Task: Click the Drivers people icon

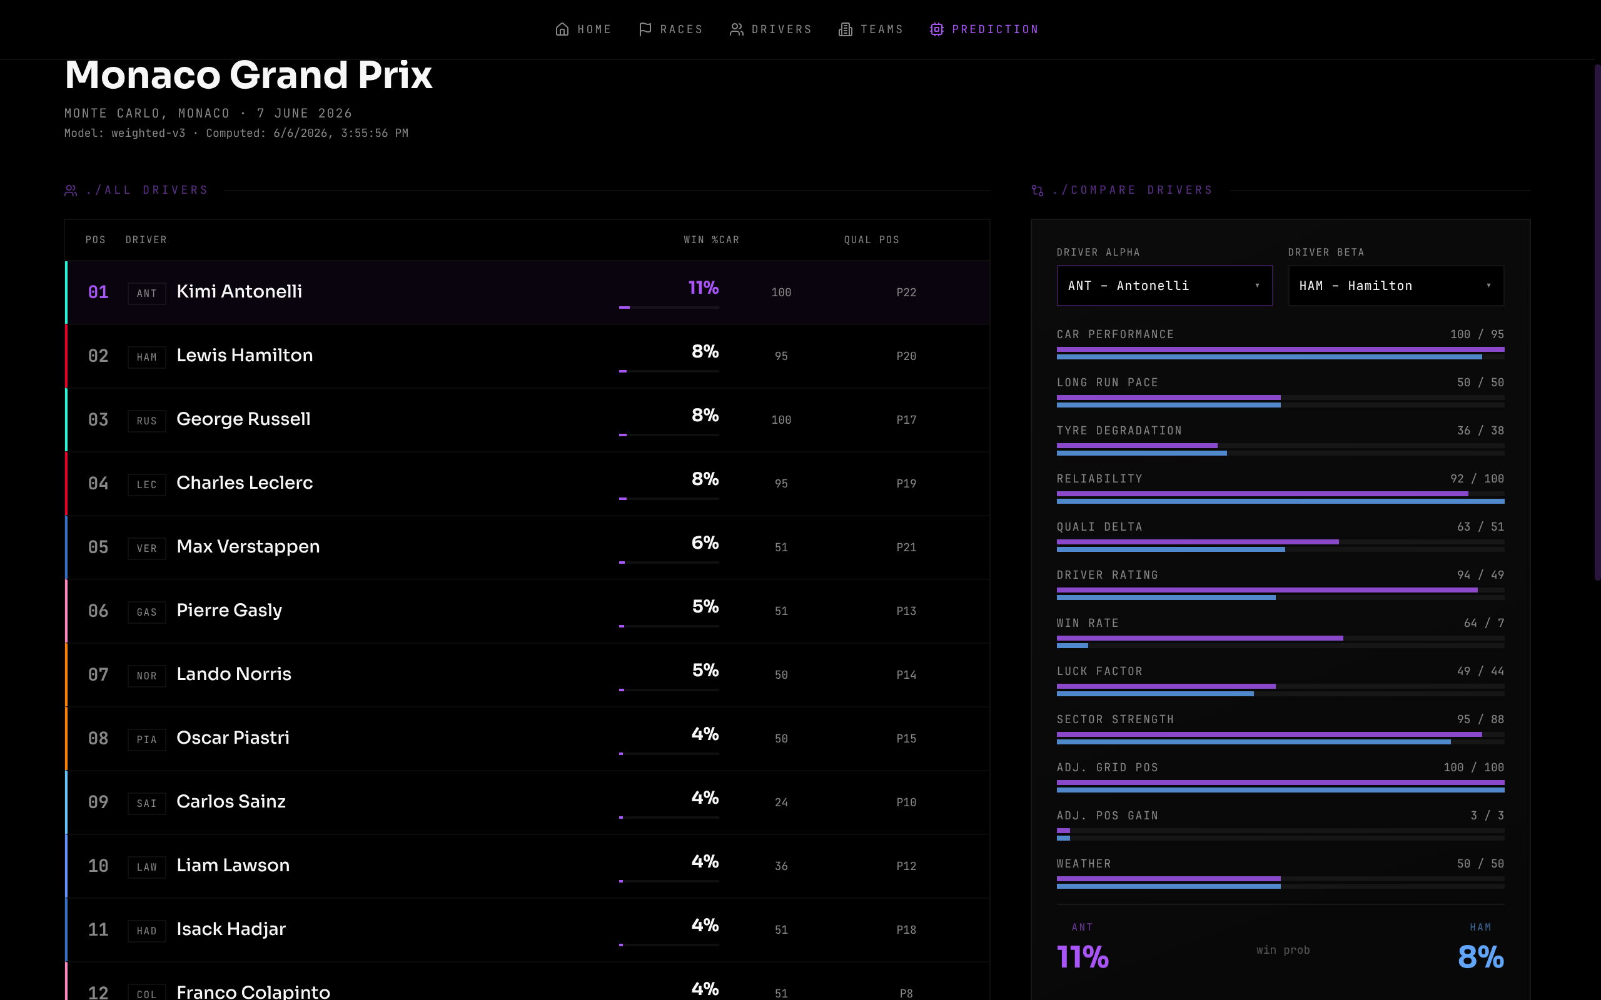Action: click(736, 29)
